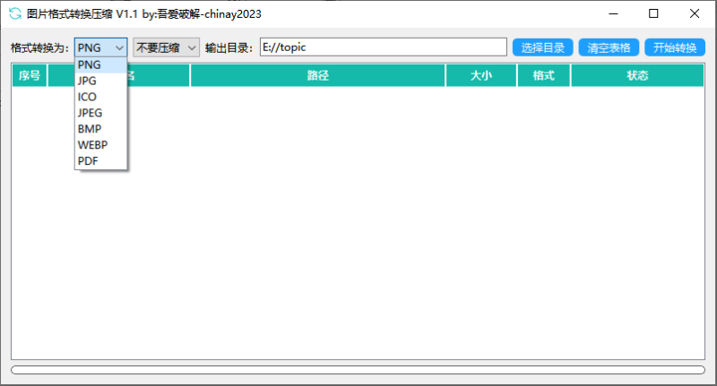Screen dimensions: 717x386
Task: Click the output directory path field
Action: tap(383, 47)
